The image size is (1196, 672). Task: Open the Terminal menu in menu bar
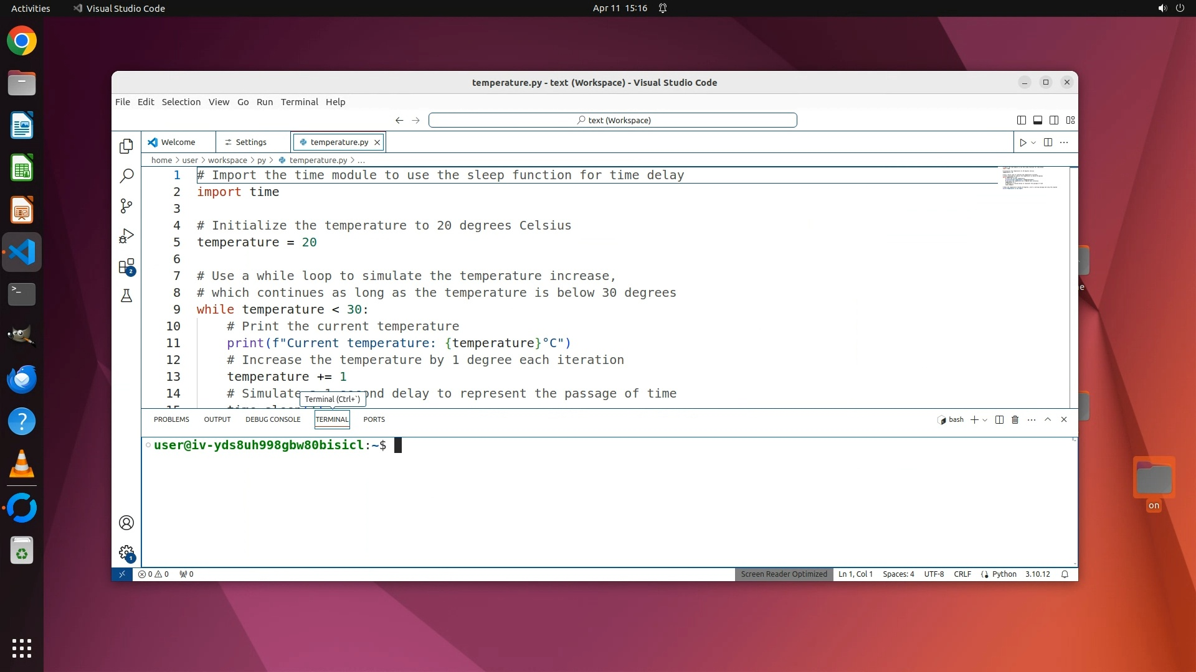(x=299, y=102)
